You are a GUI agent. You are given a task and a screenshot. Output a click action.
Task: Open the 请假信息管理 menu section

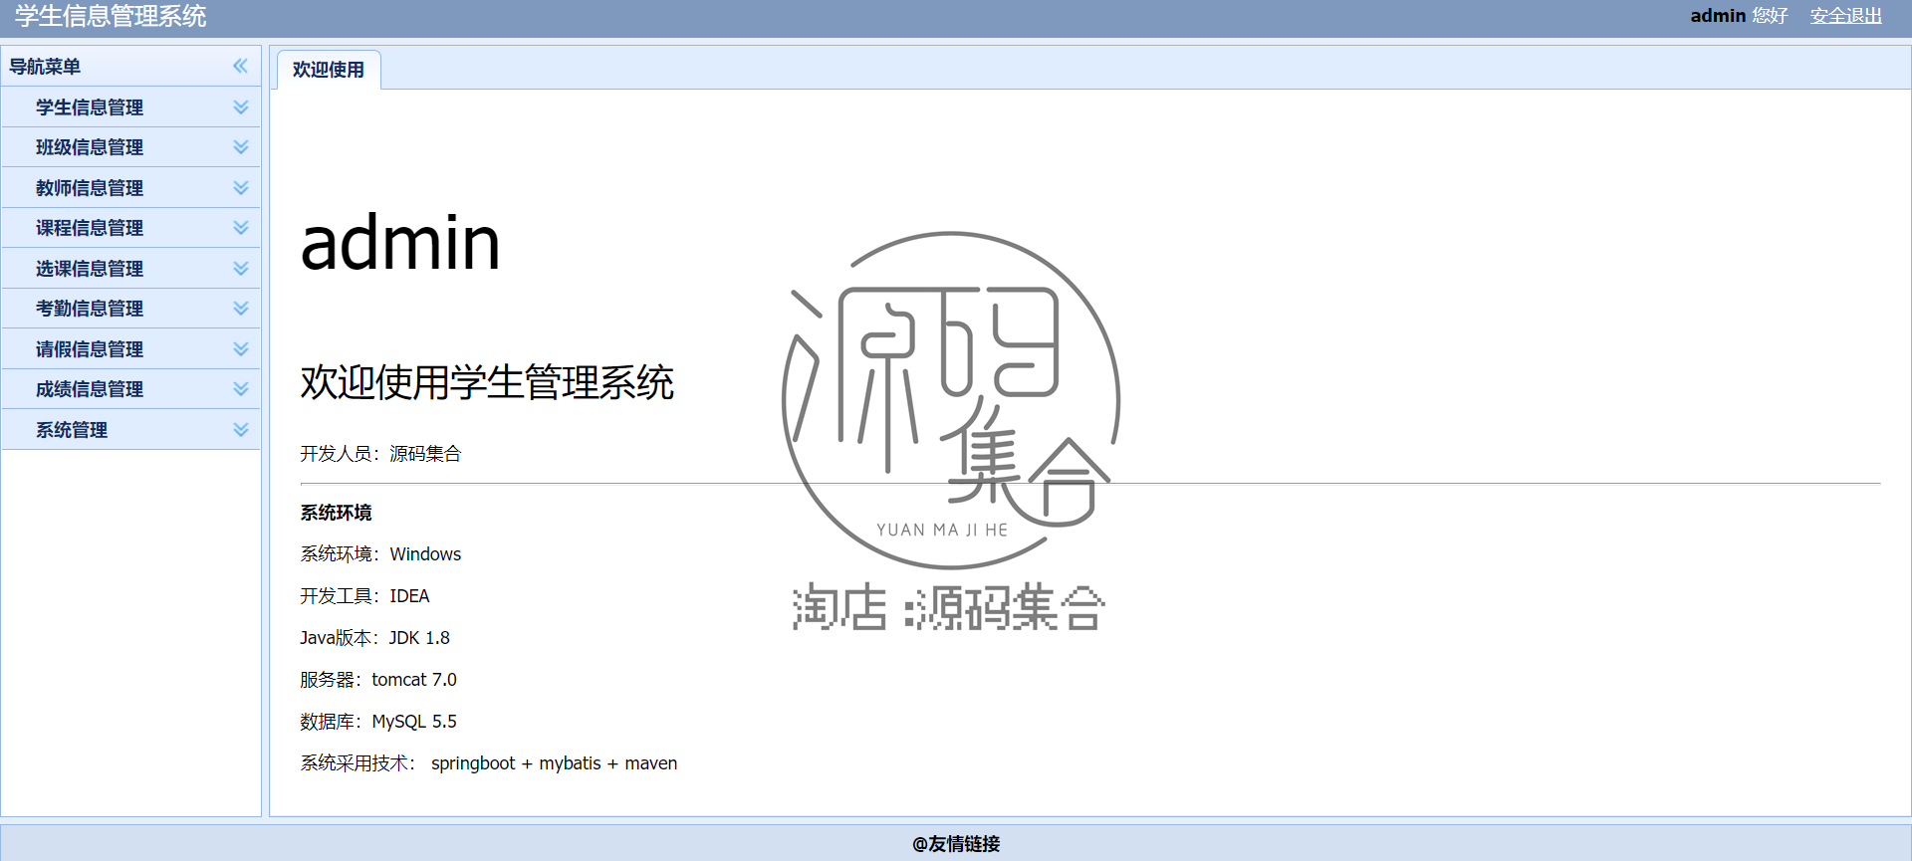(131, 348)
